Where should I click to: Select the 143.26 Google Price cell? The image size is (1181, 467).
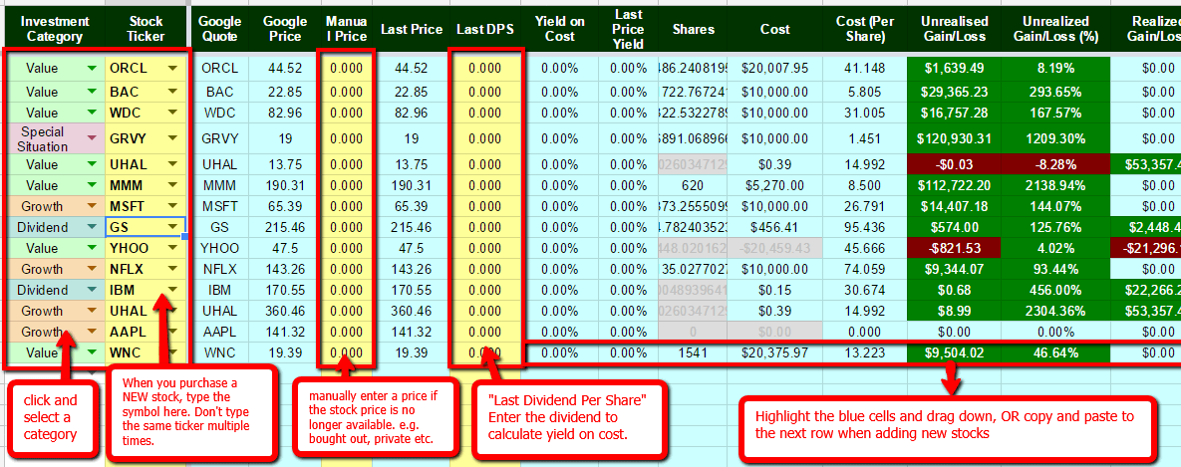tap(285, 269)
